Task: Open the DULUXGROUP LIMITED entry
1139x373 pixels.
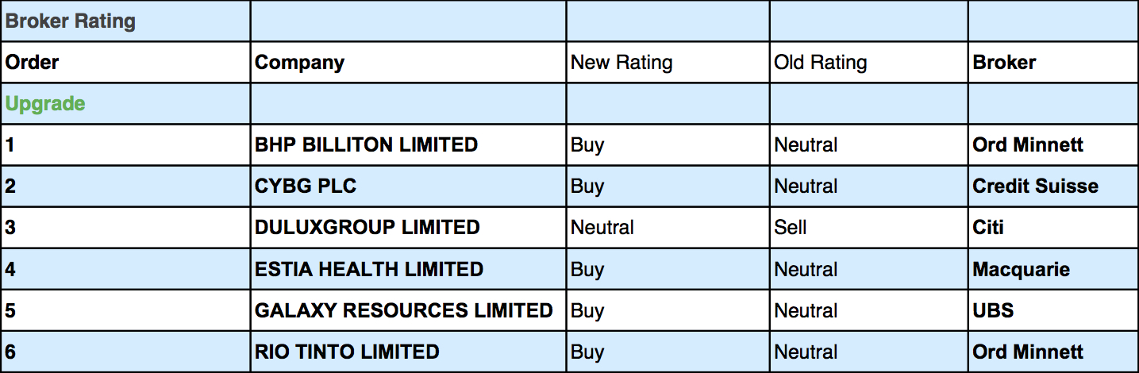Action: (367, 228)
